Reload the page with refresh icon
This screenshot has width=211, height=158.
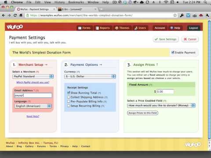point(15,15)
